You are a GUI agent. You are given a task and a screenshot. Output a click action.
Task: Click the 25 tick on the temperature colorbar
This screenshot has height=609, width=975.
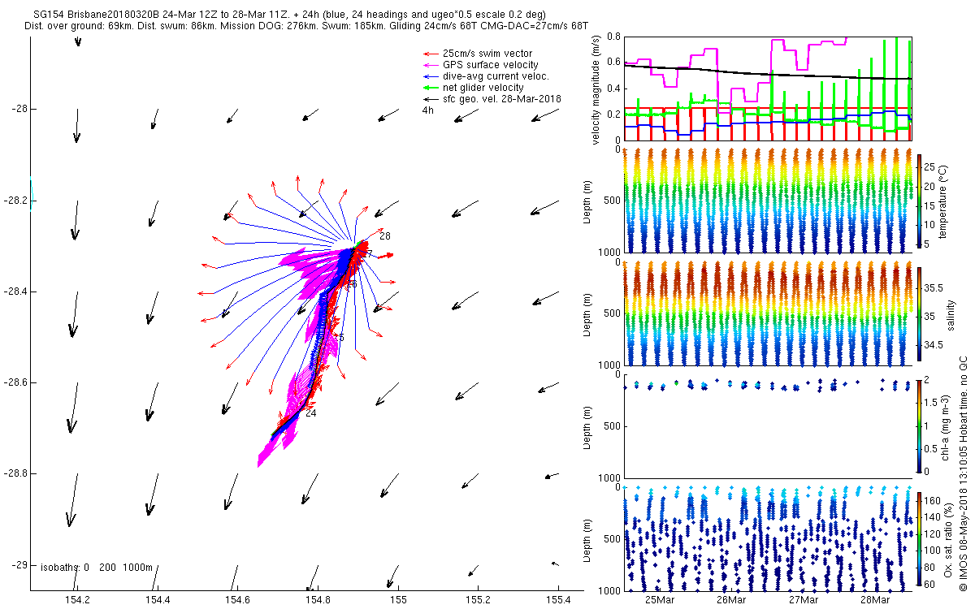(931, 166)
